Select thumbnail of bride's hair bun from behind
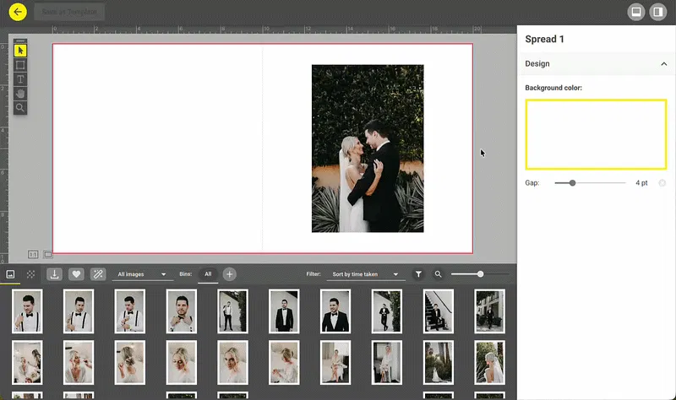 point(130,363)
